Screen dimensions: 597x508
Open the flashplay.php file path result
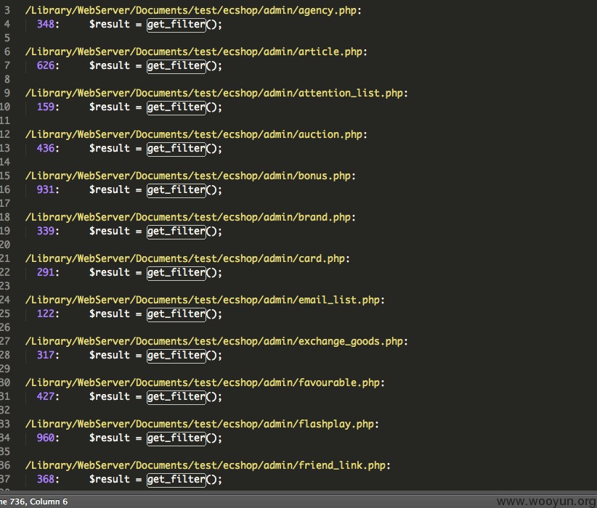(202, 424)
